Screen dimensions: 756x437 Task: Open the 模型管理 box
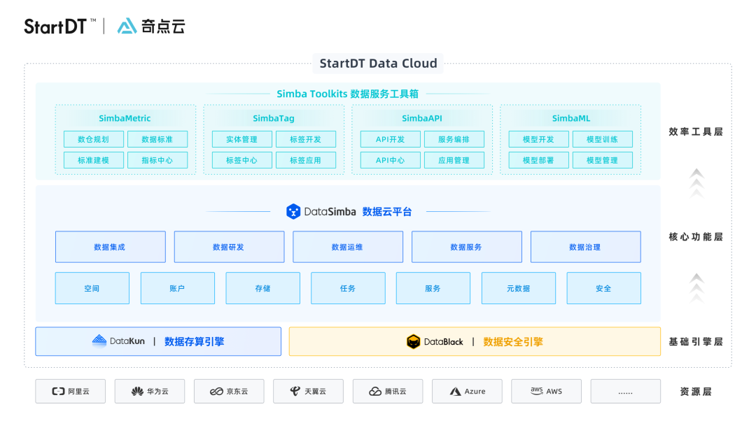pyautogui.click(x=603, y=160)
